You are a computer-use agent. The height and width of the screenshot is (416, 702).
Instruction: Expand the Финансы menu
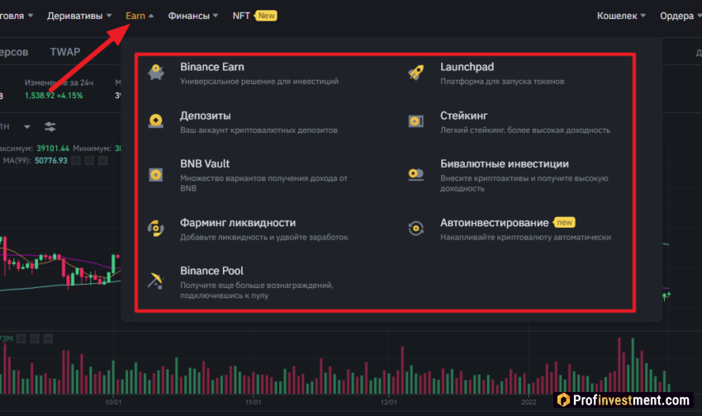pos(193,16)
